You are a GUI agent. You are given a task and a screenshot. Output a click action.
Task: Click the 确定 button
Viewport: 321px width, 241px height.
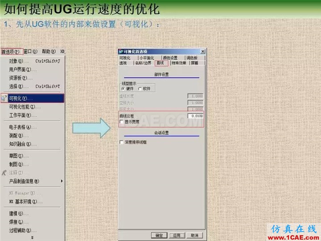pos(159,235)
